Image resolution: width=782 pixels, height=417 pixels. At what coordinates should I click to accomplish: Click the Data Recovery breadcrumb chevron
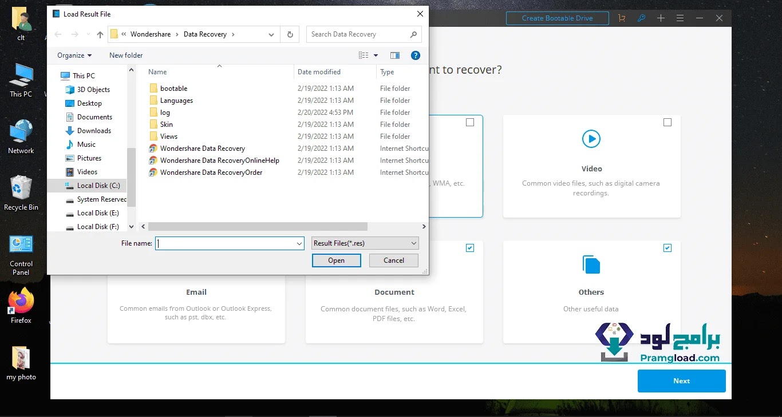[232, 34]
